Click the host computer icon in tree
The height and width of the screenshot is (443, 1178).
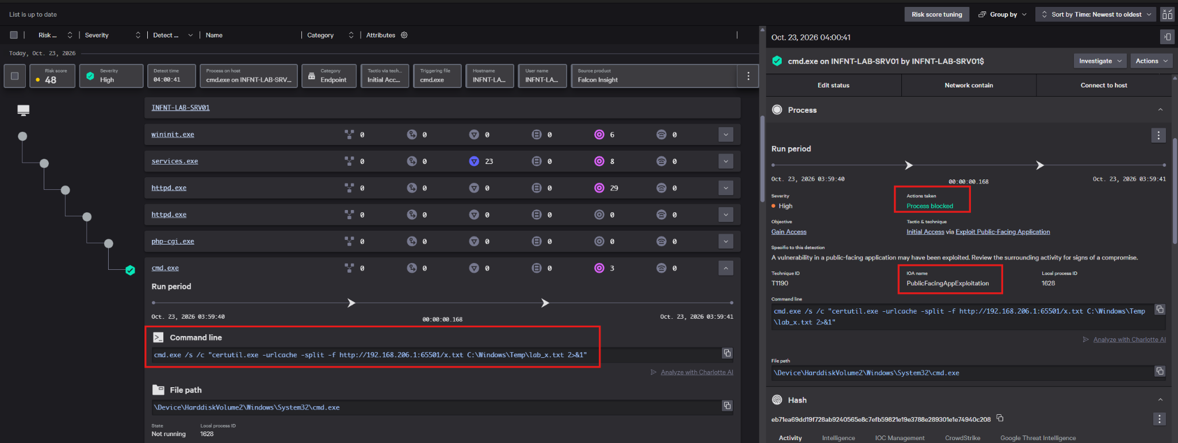point(24,110)
